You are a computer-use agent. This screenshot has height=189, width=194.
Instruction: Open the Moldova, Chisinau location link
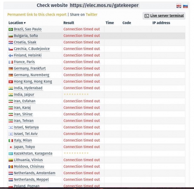point(29,166)
